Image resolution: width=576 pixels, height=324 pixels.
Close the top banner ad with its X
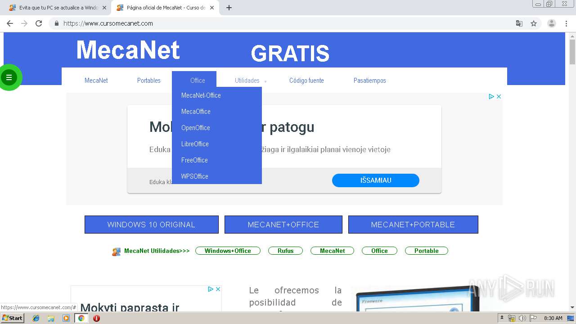(x=499, y=96)
